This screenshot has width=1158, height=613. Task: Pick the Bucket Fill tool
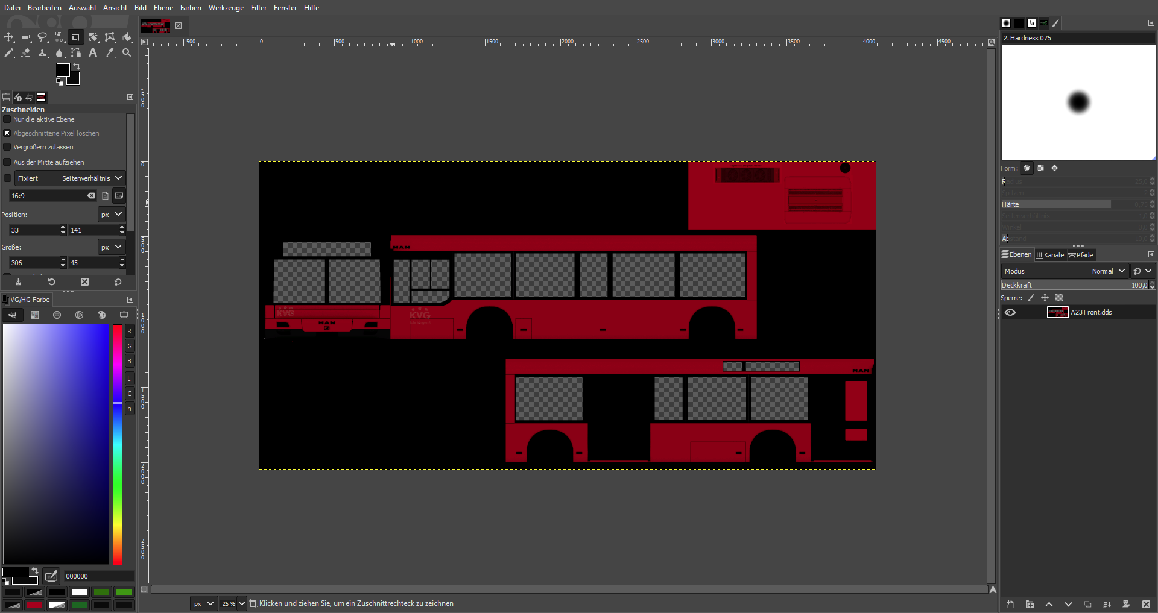coord(127,37)
